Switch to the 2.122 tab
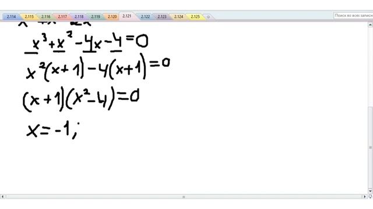Screen dimensions: 373x209 tap(145, 17)
